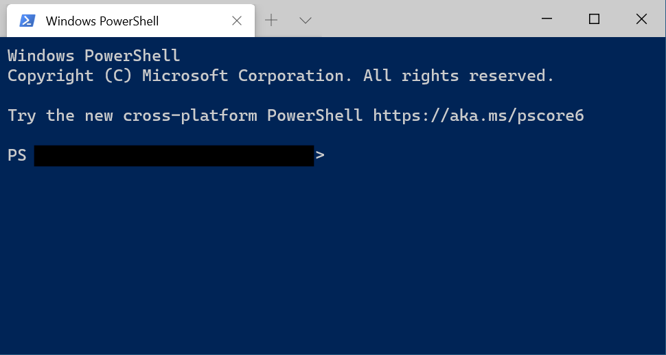
Task: Click the "Try the new cross-platform" text
Action: point(133,115)
